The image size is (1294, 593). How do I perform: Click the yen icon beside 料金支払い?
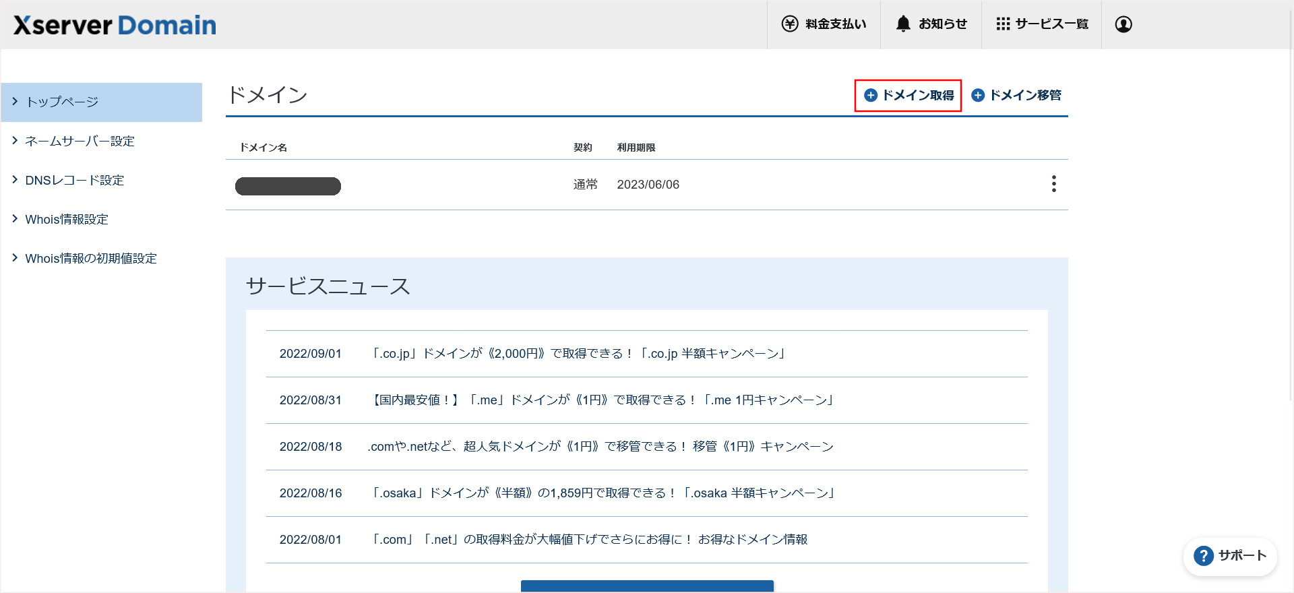790,24
